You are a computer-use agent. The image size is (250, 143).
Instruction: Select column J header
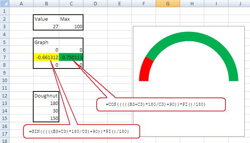tap(239, 3)
